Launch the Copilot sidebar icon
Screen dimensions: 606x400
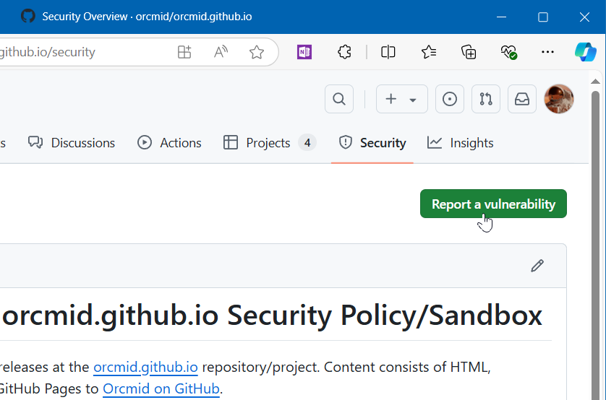[x=586, y=52]
